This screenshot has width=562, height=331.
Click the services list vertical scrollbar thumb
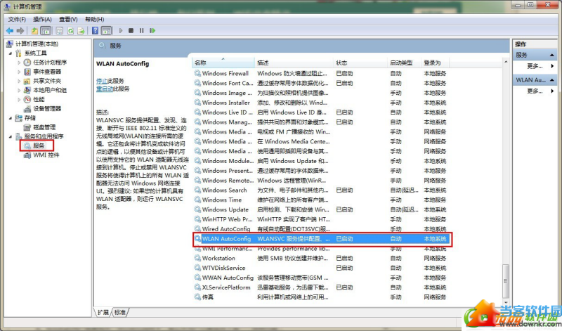[x=506, y=280]
